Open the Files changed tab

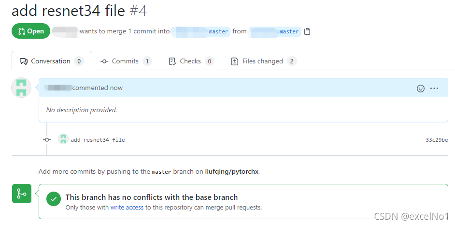263,61
